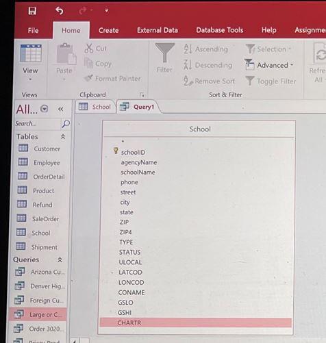Image resolution: width=326 pixels, height=343 pixels.
Task: Click the Toggle Filter button
Action: [271, 81]
